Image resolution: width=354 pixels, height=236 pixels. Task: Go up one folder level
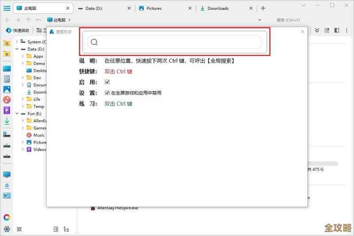pyautogui.click(x=28, y=20)
